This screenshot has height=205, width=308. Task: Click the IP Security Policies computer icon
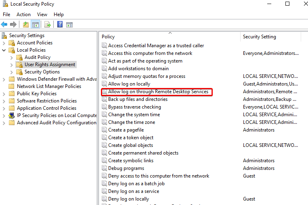point(12,115)
